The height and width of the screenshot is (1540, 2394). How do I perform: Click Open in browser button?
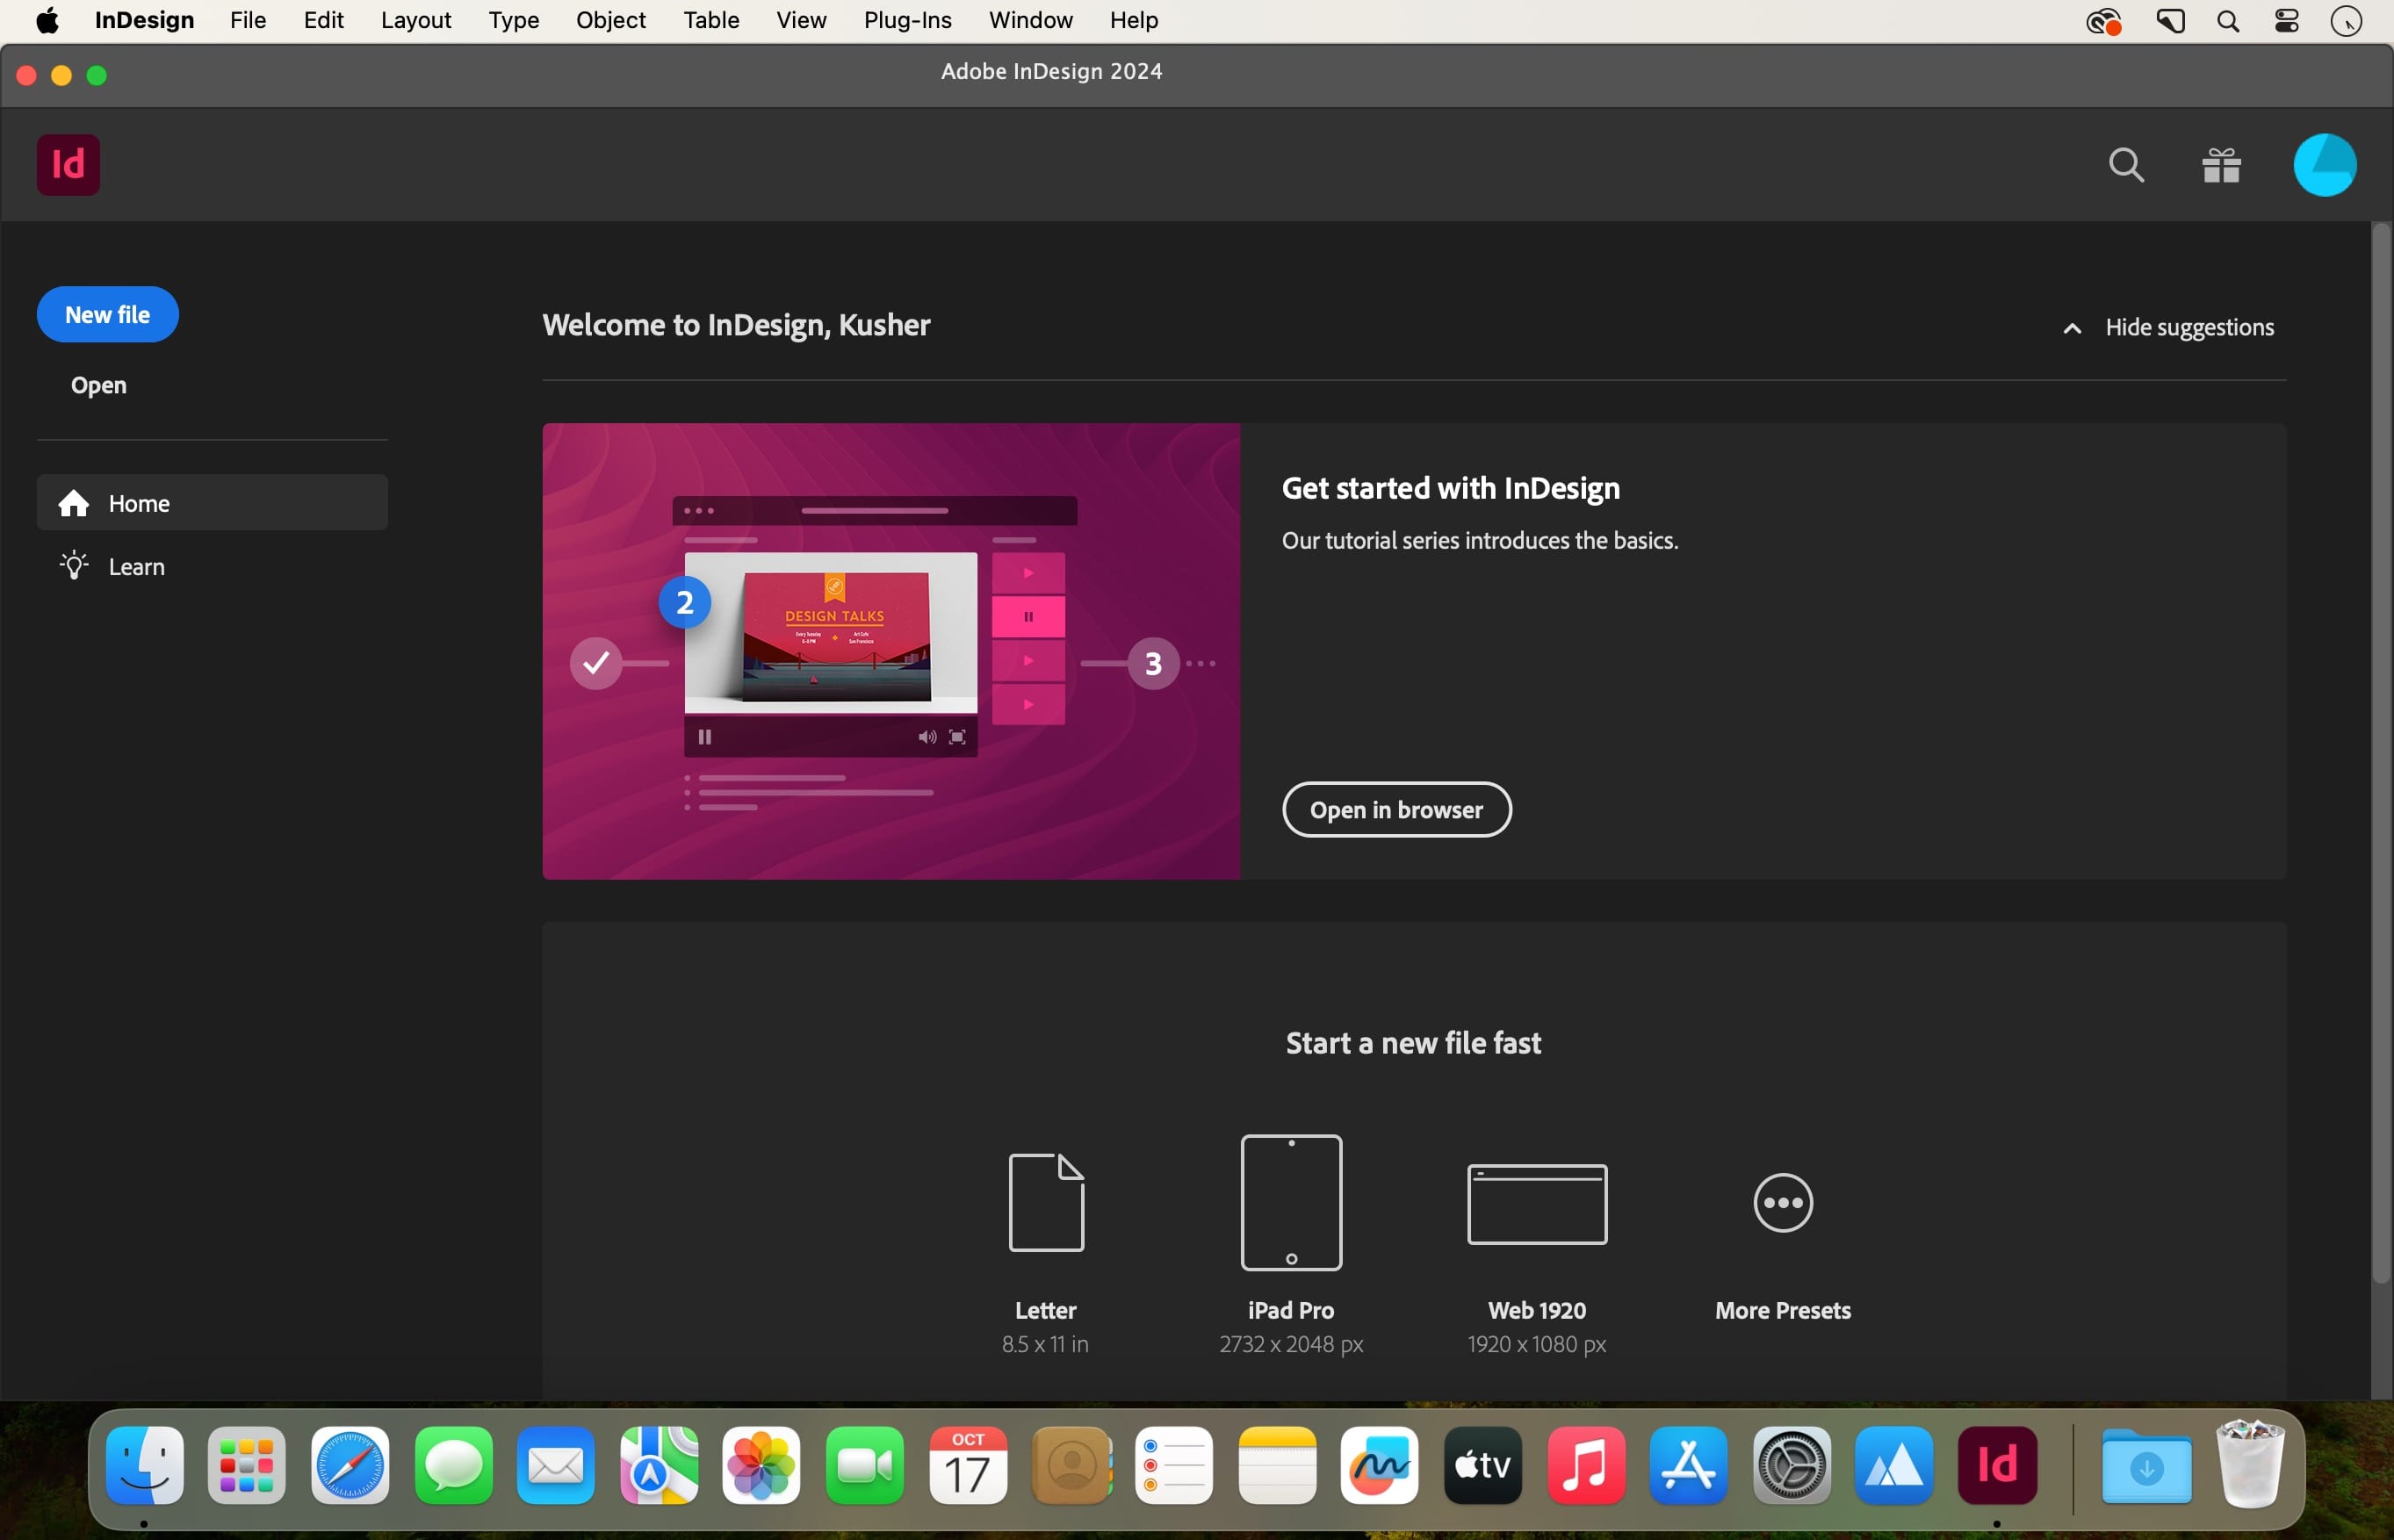pos(1396,809)
